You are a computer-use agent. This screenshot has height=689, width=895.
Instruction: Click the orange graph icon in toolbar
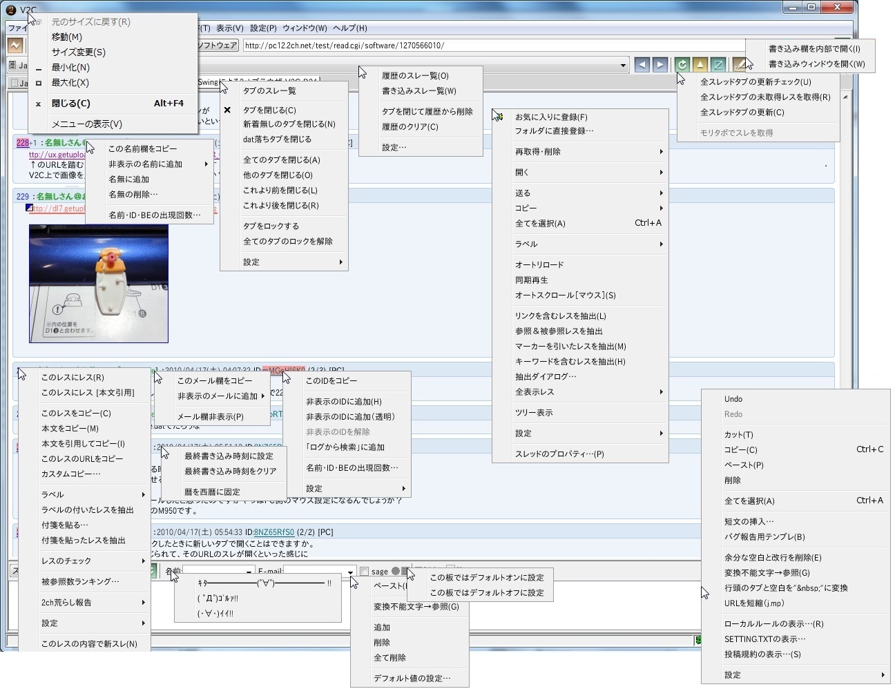coord(15,46)
